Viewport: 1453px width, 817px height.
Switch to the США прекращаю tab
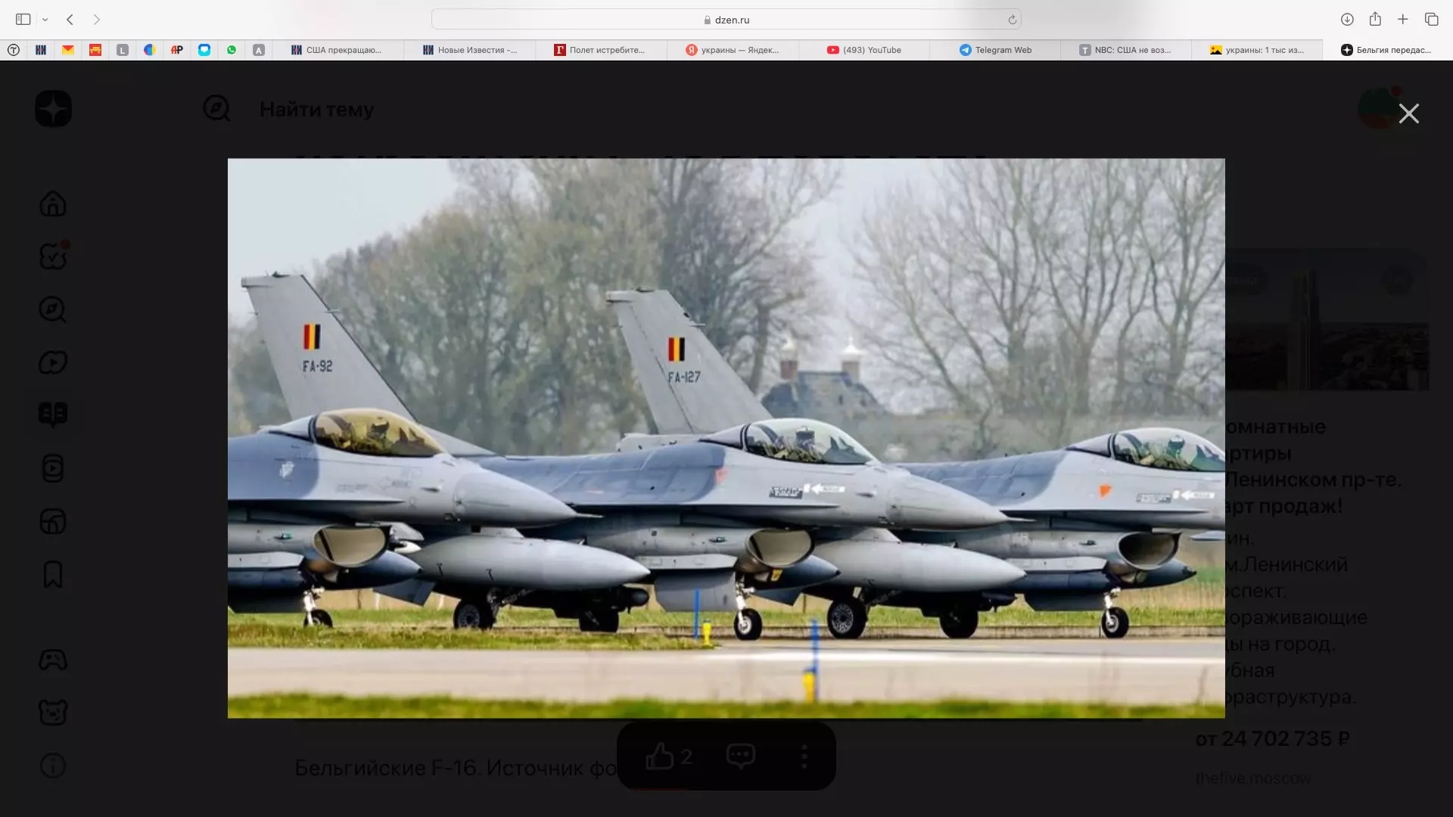tap(338, 50)
